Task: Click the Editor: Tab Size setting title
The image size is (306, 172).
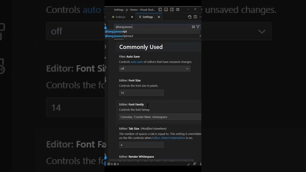Action: tap(129, 129)
